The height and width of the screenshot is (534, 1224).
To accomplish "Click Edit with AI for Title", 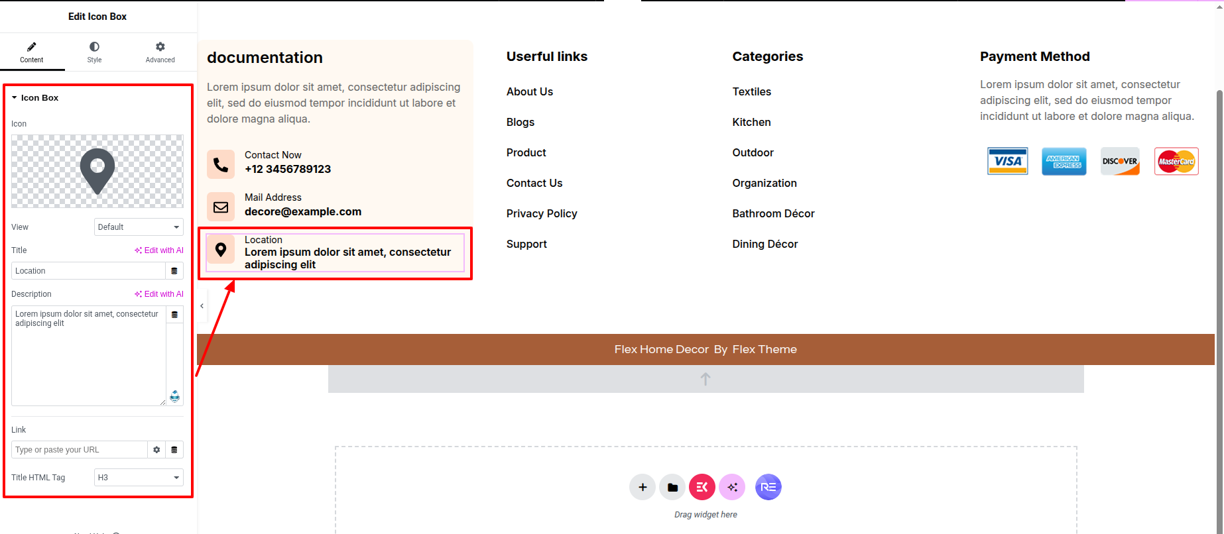I will [159, 250].
